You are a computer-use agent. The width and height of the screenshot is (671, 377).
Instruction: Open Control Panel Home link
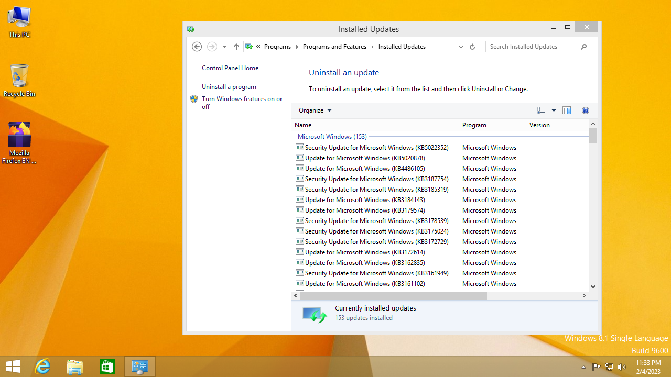tap(230, 68)
